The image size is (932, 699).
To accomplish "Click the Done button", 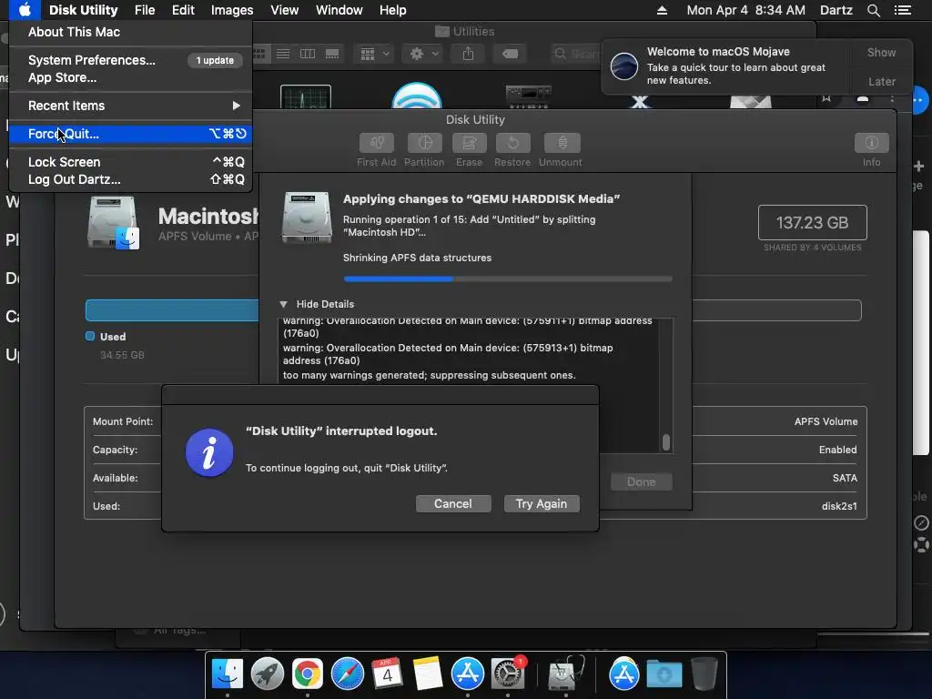I will tap(642, 482).
